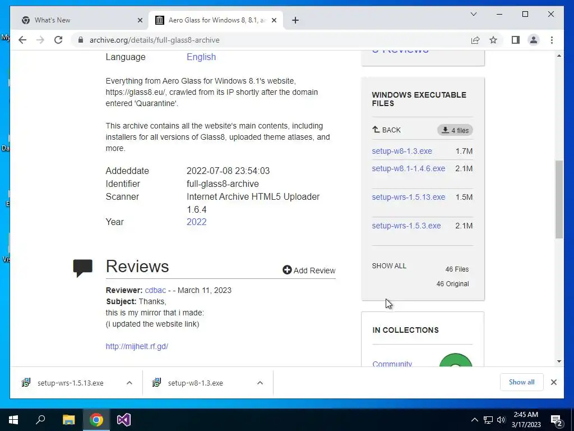Expand options for setup-wrs-1.5.13.exe download
574x431 pixels.
129,383
